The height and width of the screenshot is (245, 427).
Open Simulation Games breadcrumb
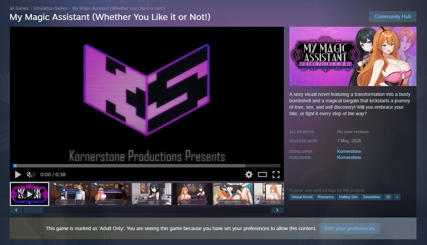50,8
